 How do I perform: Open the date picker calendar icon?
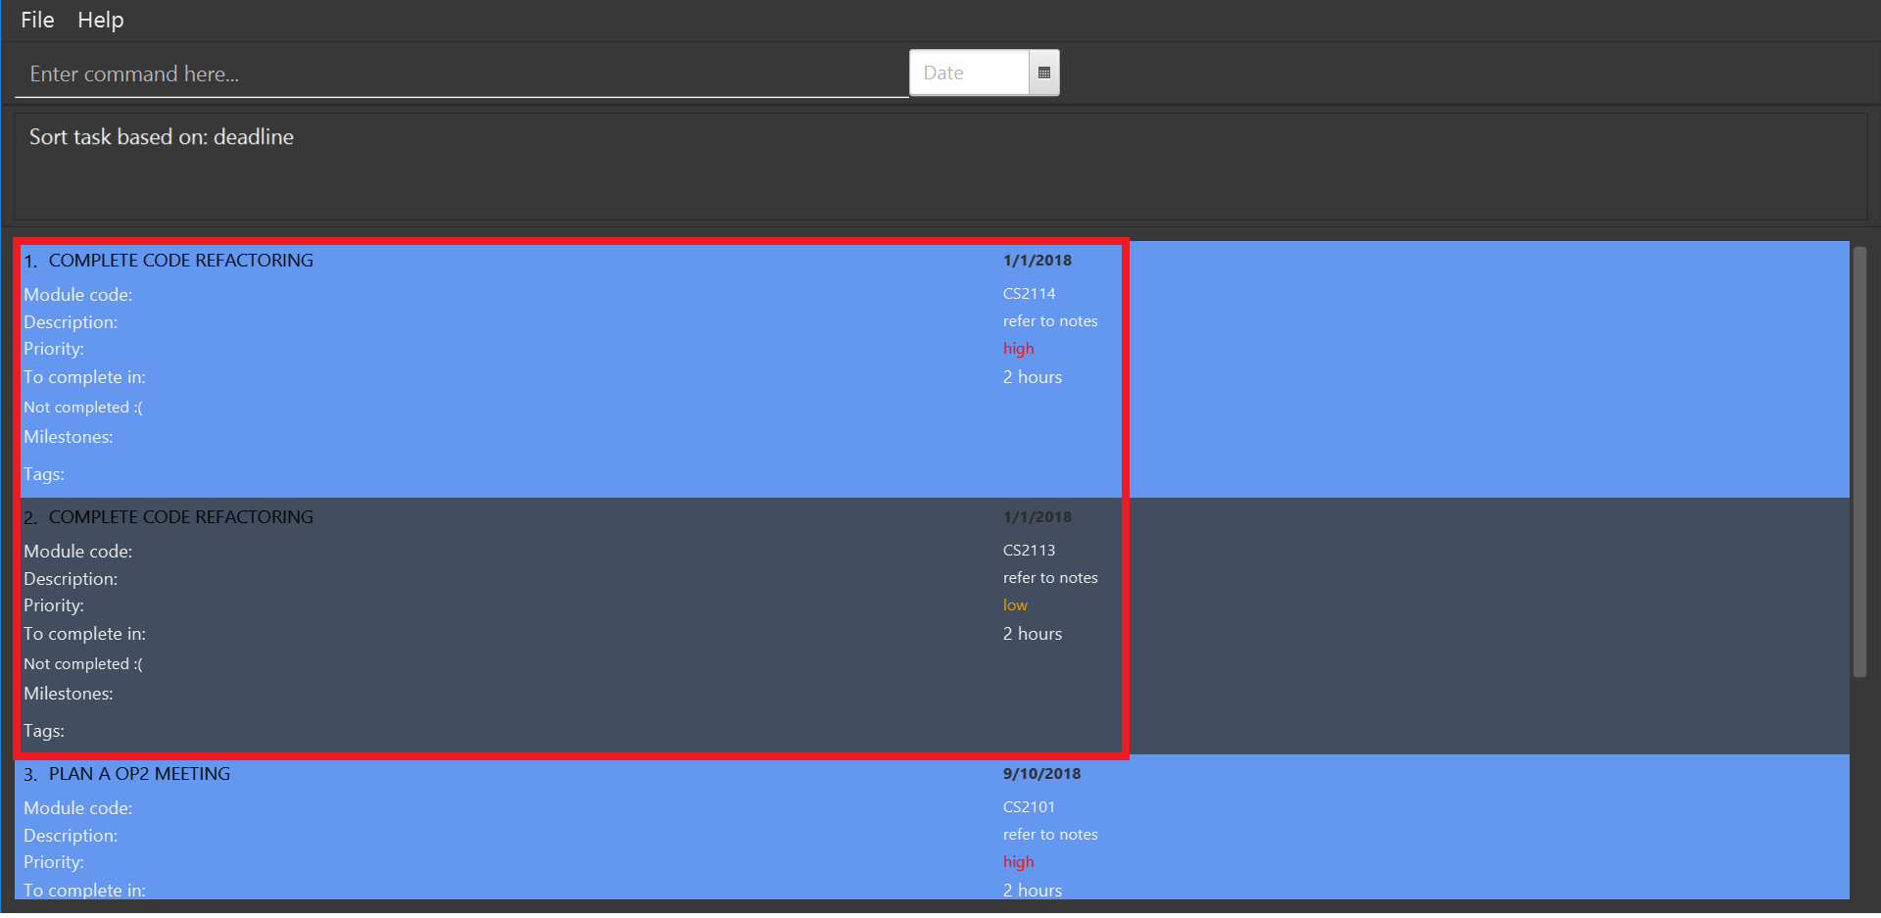tap(1044, 72)
